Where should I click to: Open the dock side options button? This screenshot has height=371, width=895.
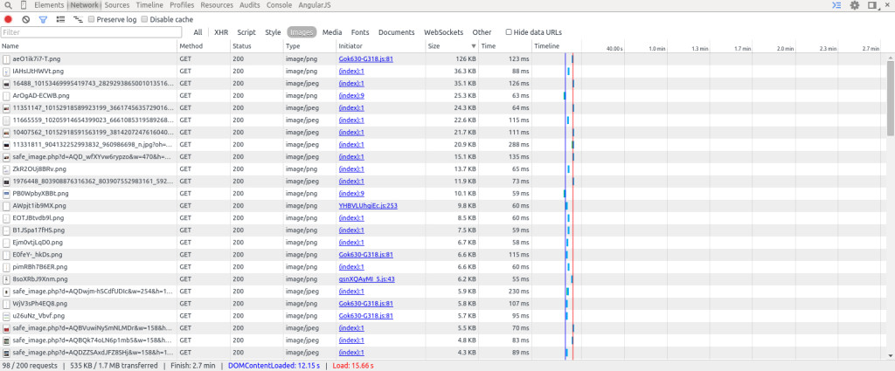(x=872, y=5)
